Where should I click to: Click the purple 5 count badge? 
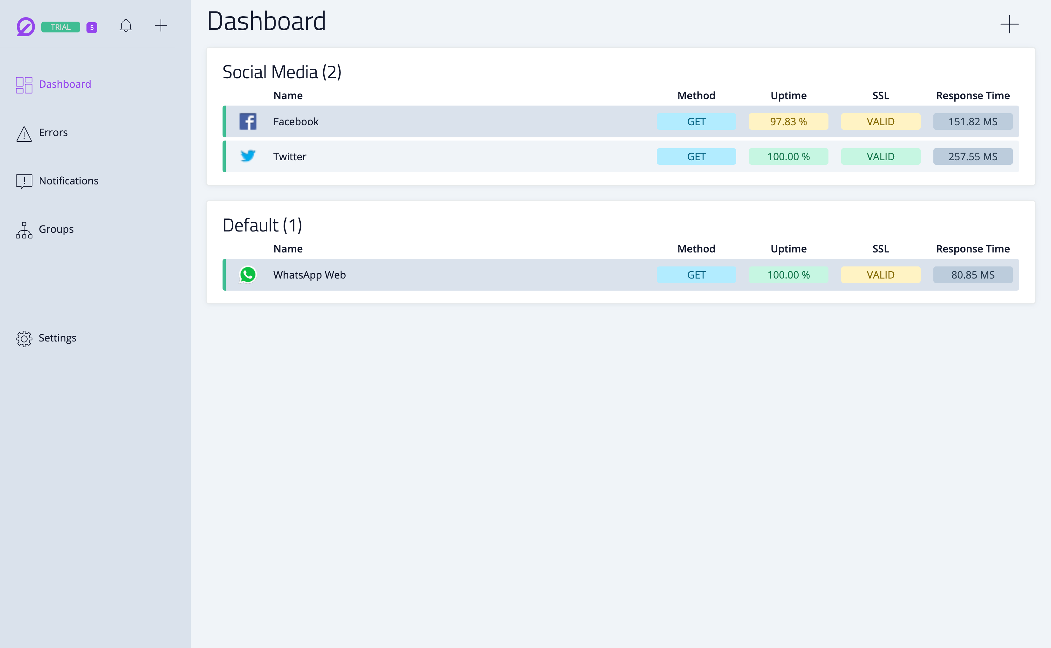coord(92,27)
